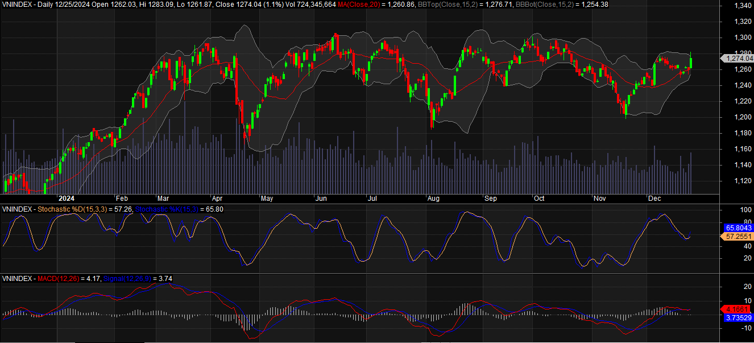
Task: Select the Aug marker on the date axis
Action: point(433,199)
